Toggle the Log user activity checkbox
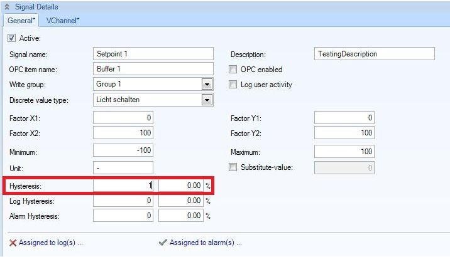This screenshot has height=257, width=450. click(234, 85)
